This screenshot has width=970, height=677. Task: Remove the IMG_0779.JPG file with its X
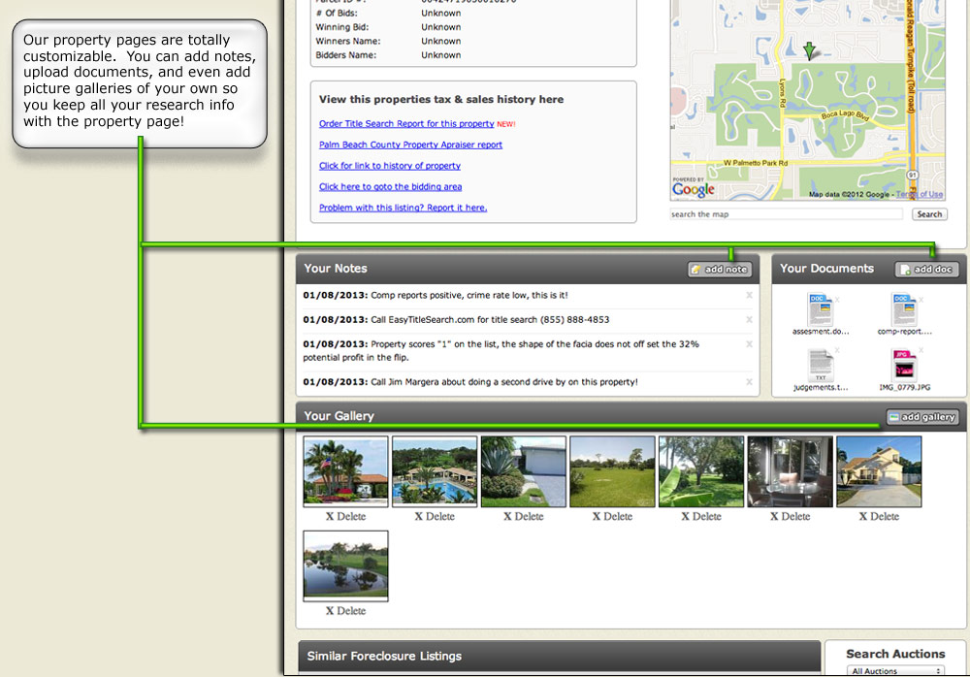point(921,350)
